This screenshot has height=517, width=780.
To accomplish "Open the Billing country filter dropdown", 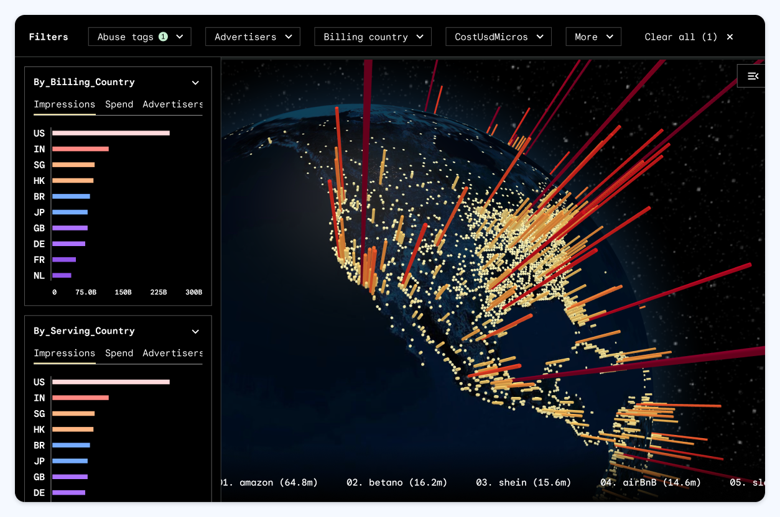I will click(x=372, y=37).
